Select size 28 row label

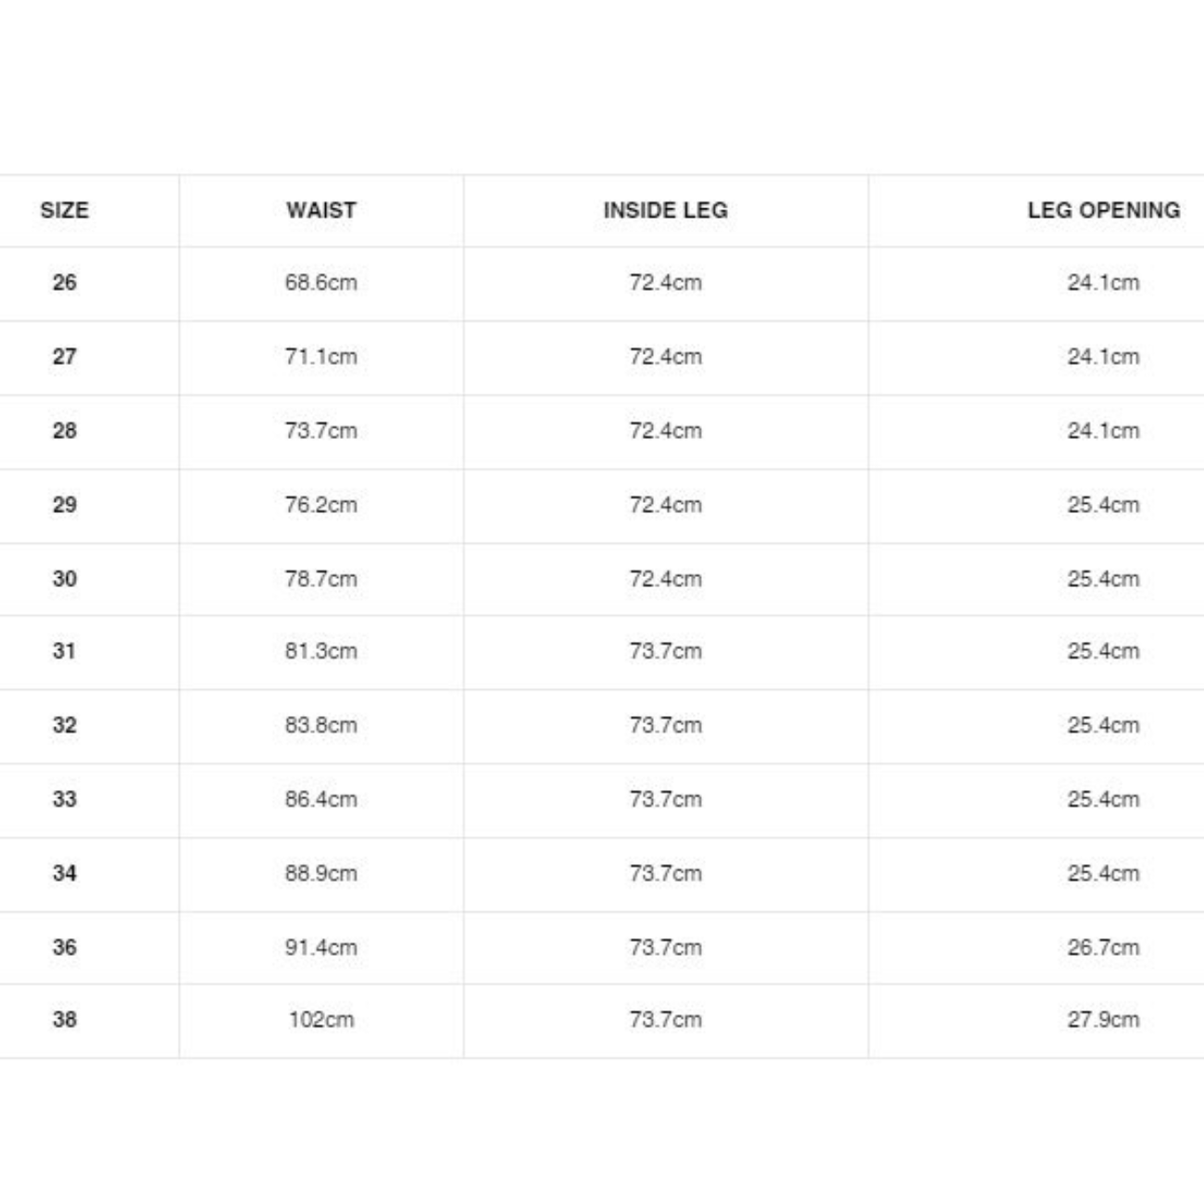point(64,431)
